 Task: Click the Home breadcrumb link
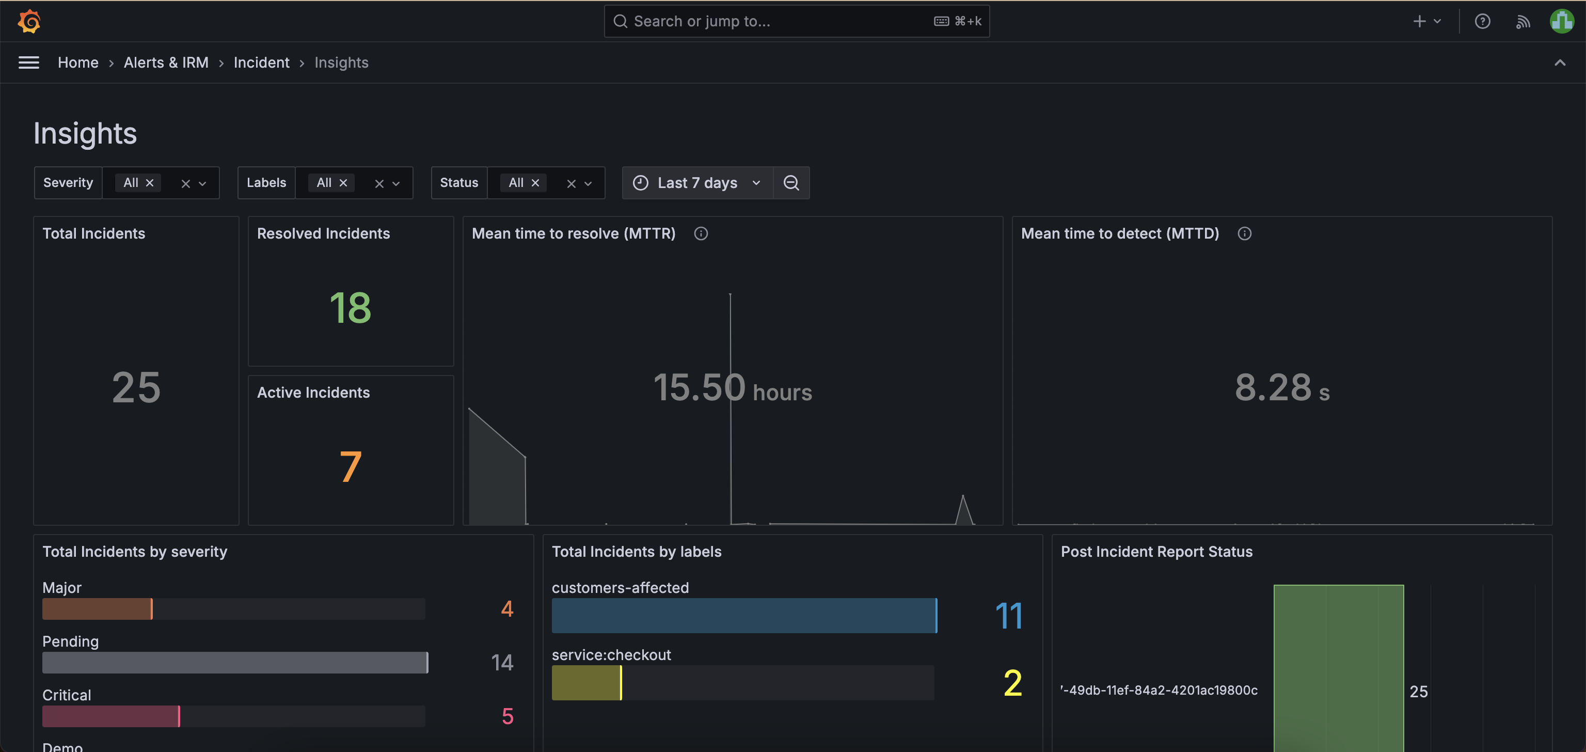coord(77,62)
